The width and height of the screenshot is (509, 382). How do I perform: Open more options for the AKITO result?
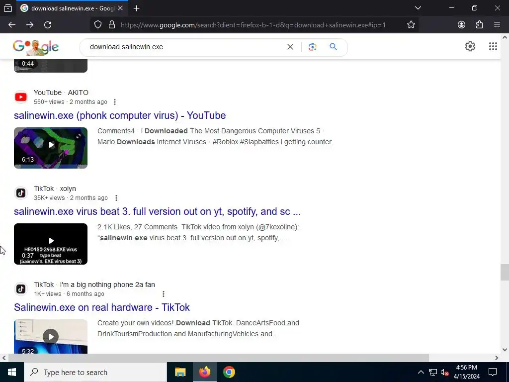[x=115, y=102]
